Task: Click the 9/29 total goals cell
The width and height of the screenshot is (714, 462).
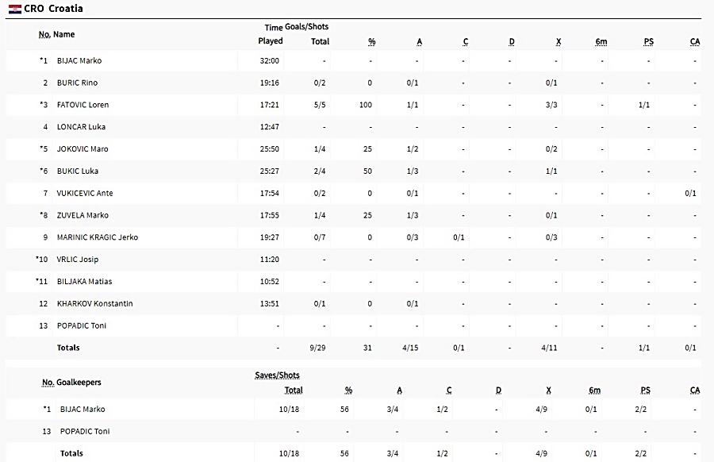Action: pos(317,348)
